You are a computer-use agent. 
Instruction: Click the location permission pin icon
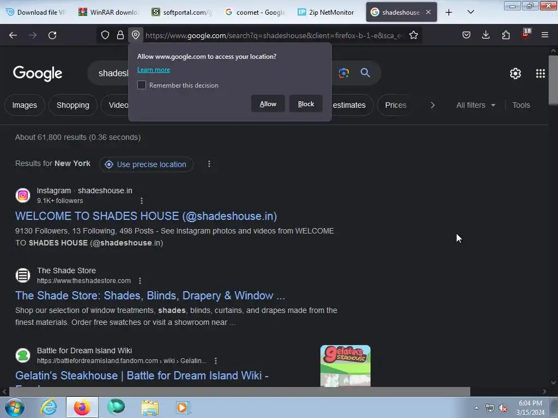(136, 35)
